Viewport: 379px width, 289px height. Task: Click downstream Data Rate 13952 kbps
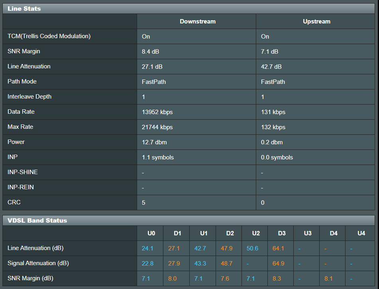click(x=157, y=112)
